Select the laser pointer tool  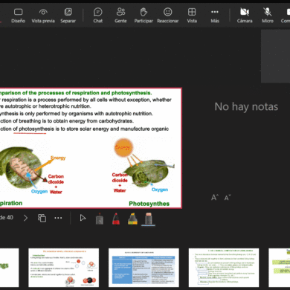[x=100, y=219]
